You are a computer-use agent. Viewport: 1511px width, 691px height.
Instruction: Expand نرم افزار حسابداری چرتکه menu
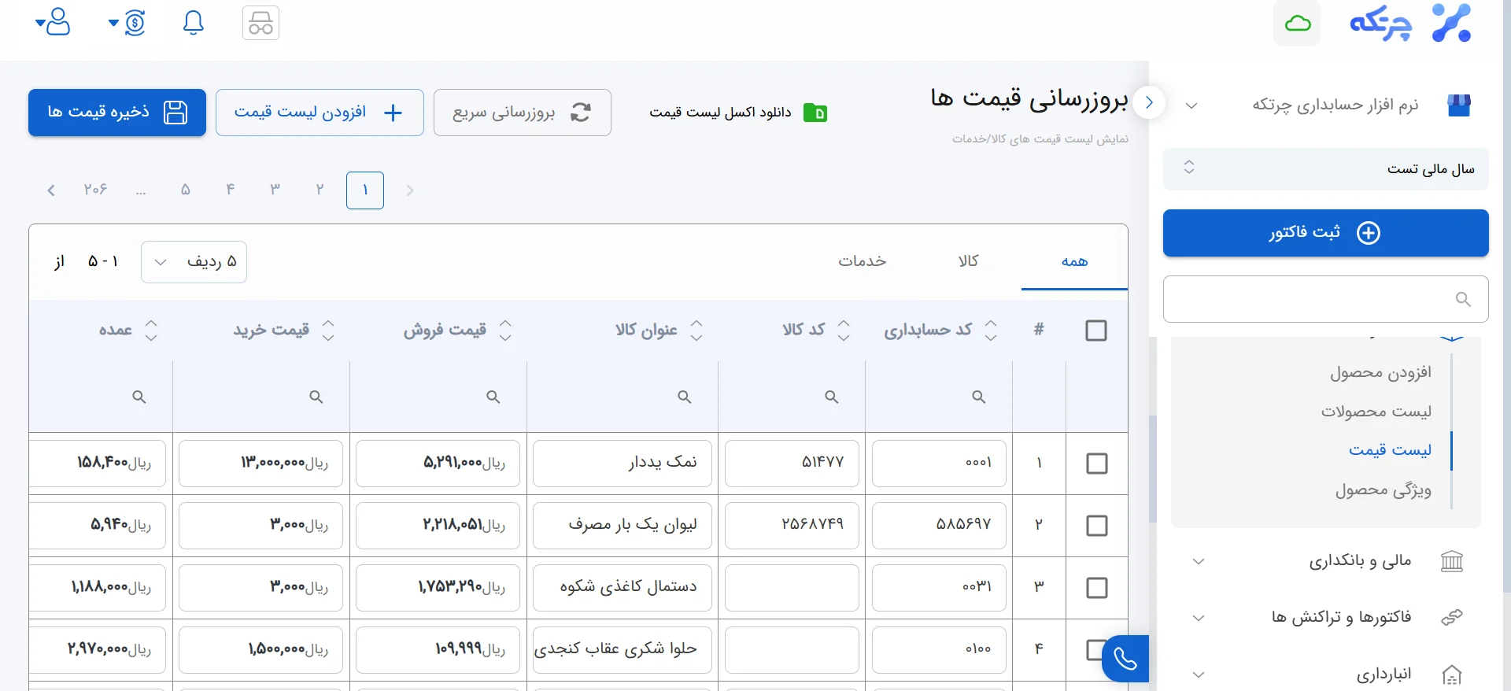point(1326,105)
